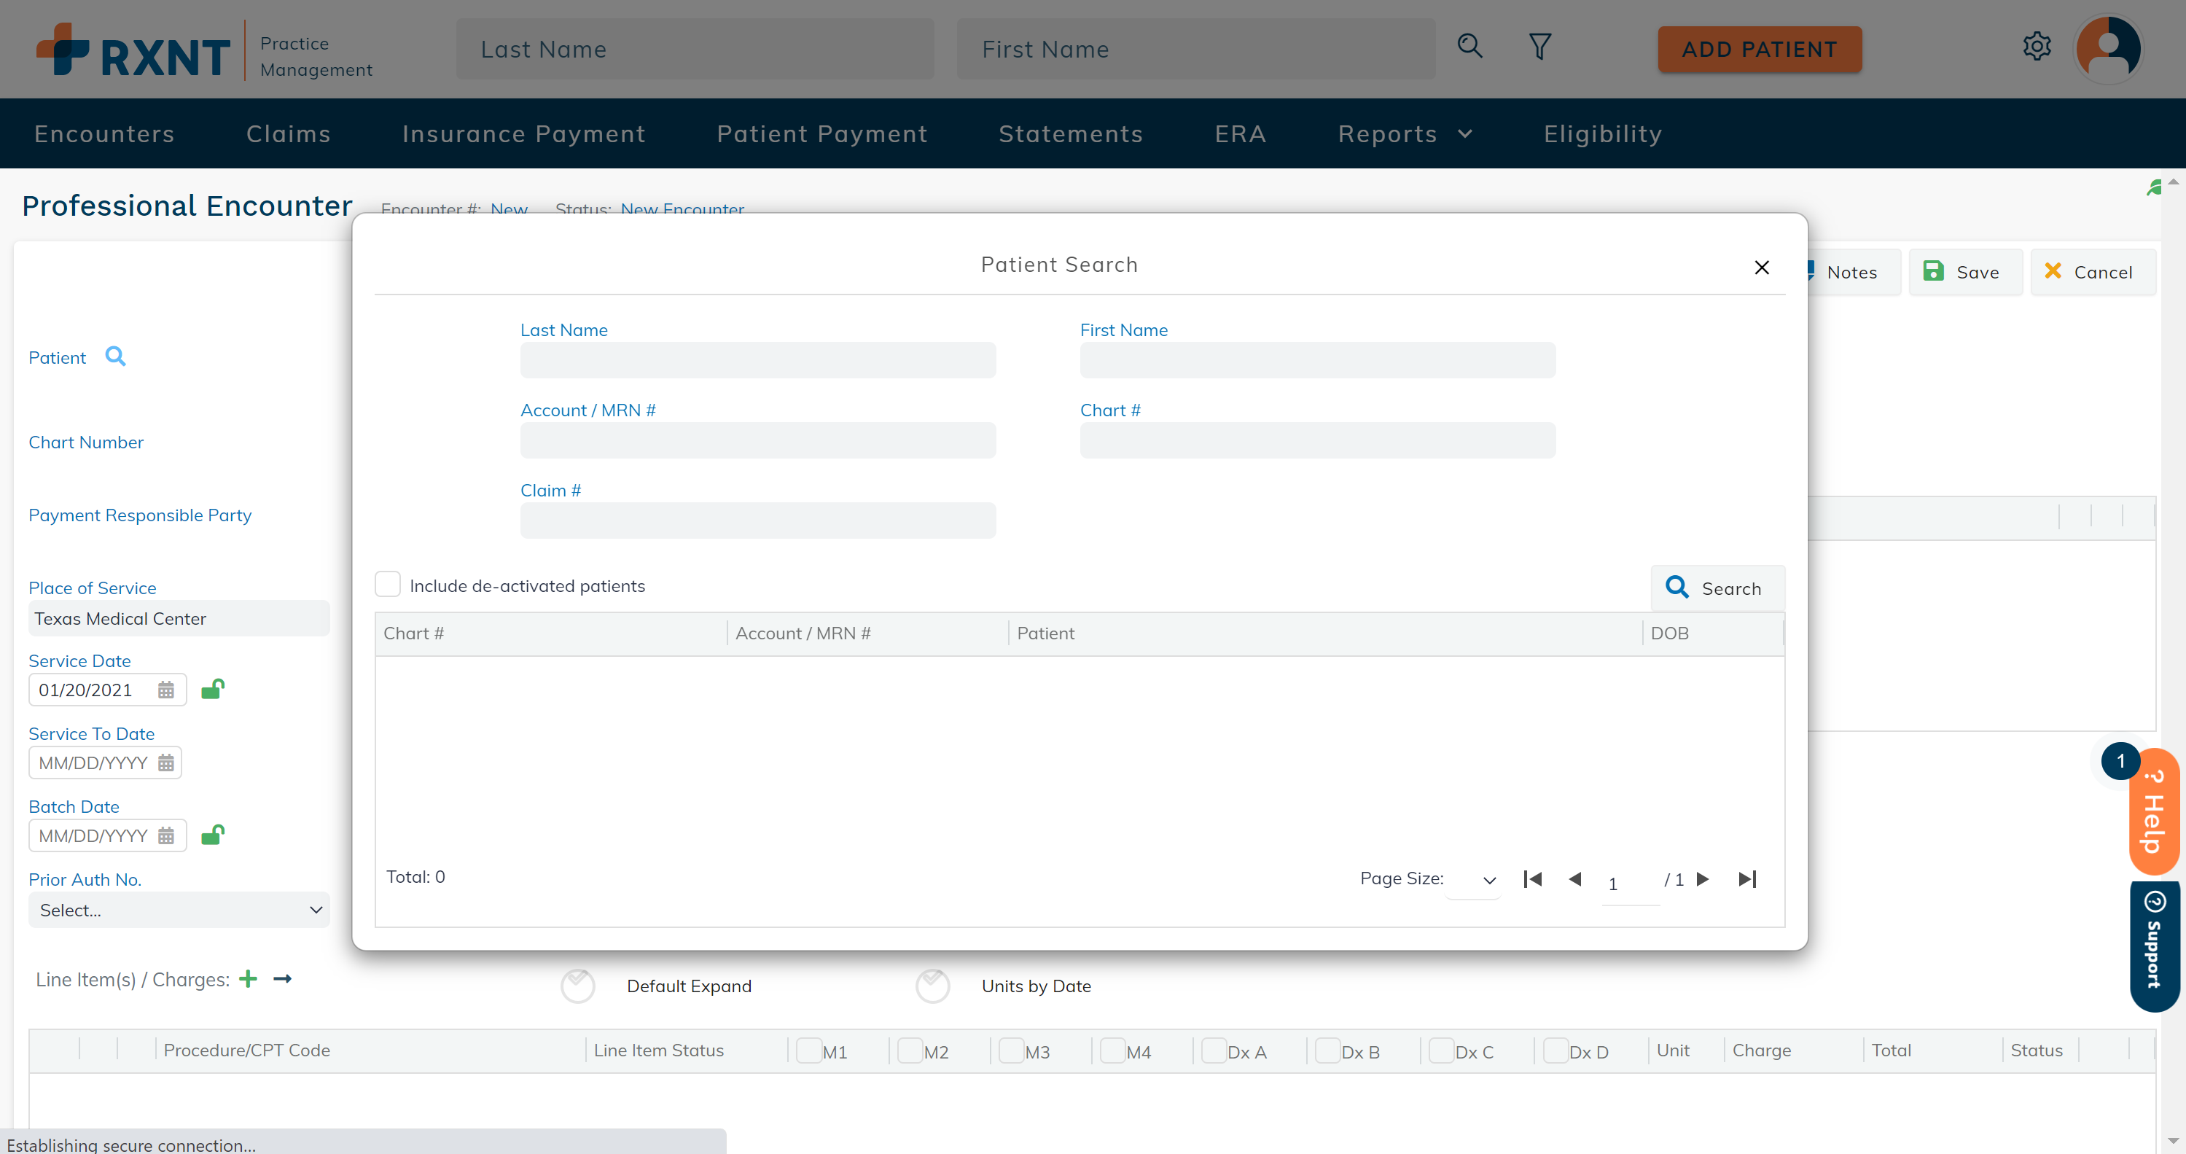Close the Patient Search dialog
Viewport: 2186px width, 1154px height.
tap(1762, 268)
